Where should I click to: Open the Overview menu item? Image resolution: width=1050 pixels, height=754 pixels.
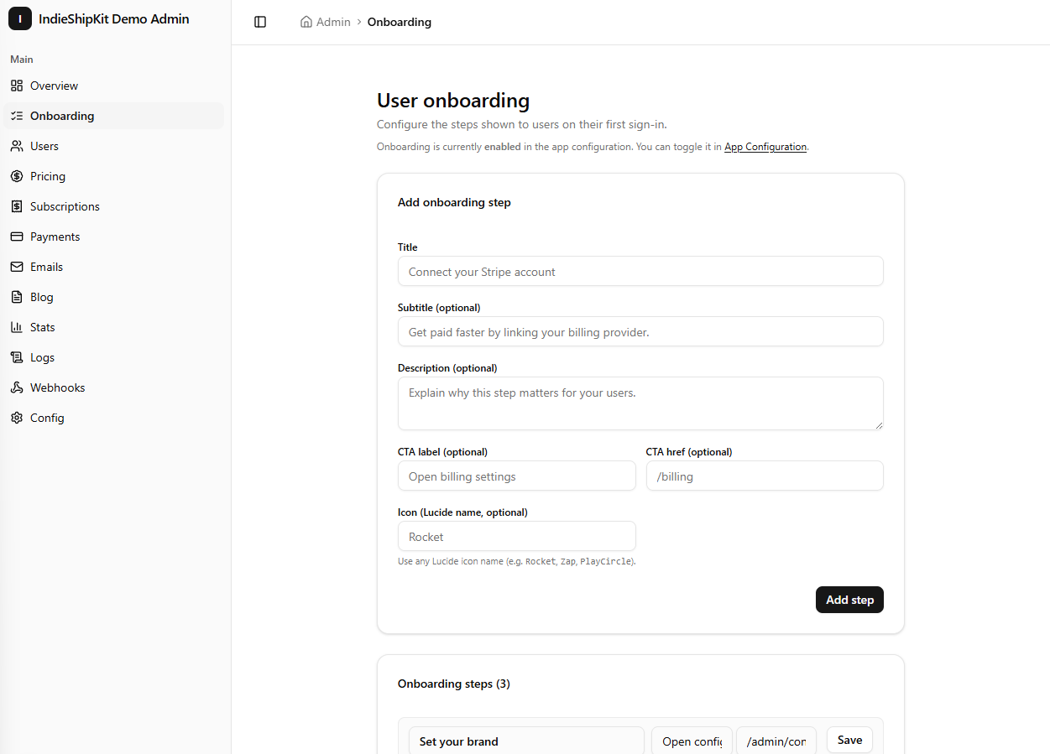click(114, 86)
